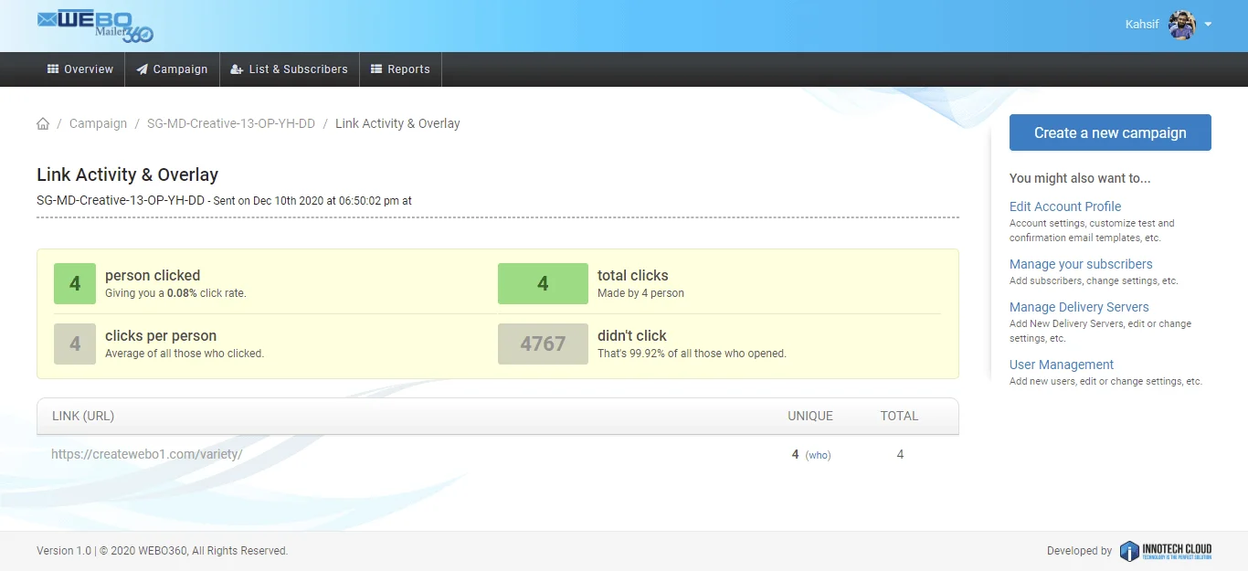The image size is (1248, 571).
Task: Click the WEBO Mailer 360 logo
Action: [95, 26]
